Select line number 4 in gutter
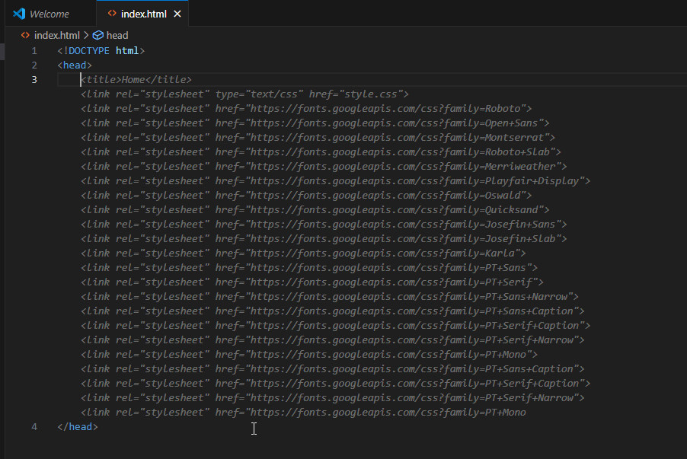 point(34,427)
